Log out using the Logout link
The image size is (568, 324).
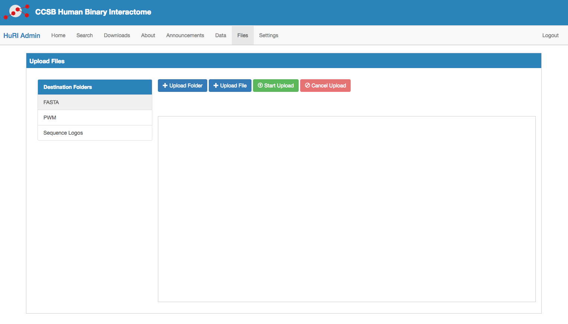tap(550, 35)
